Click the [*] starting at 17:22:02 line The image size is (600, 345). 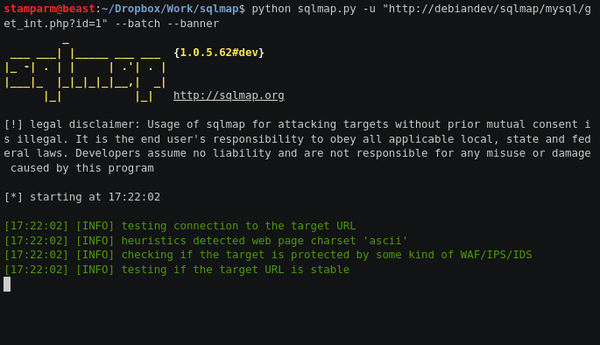pyautogui.click(x=81, y=197)
